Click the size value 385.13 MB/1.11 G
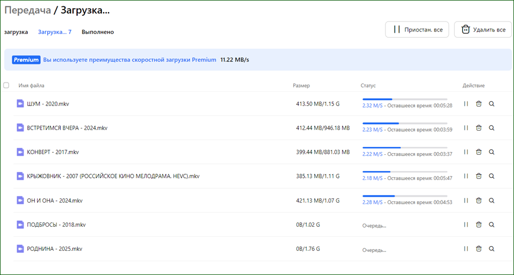 318,176
